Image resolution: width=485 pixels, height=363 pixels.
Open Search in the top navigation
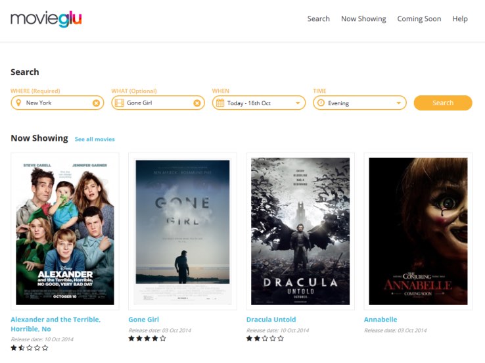[318, 19]
